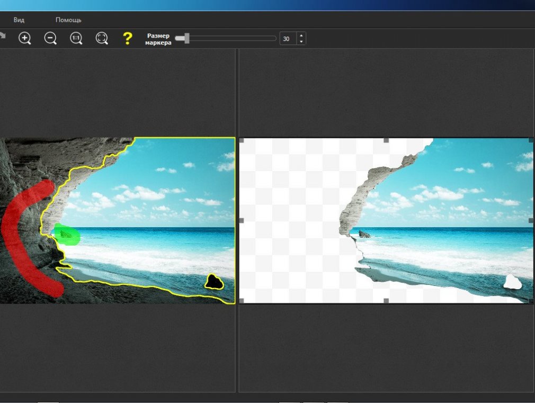Click the bottom-middle crop handle on the result

(x=386, y=301)
